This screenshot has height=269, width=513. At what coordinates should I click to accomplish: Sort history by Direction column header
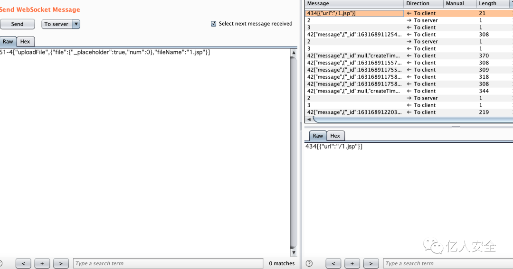pos(424,4)
